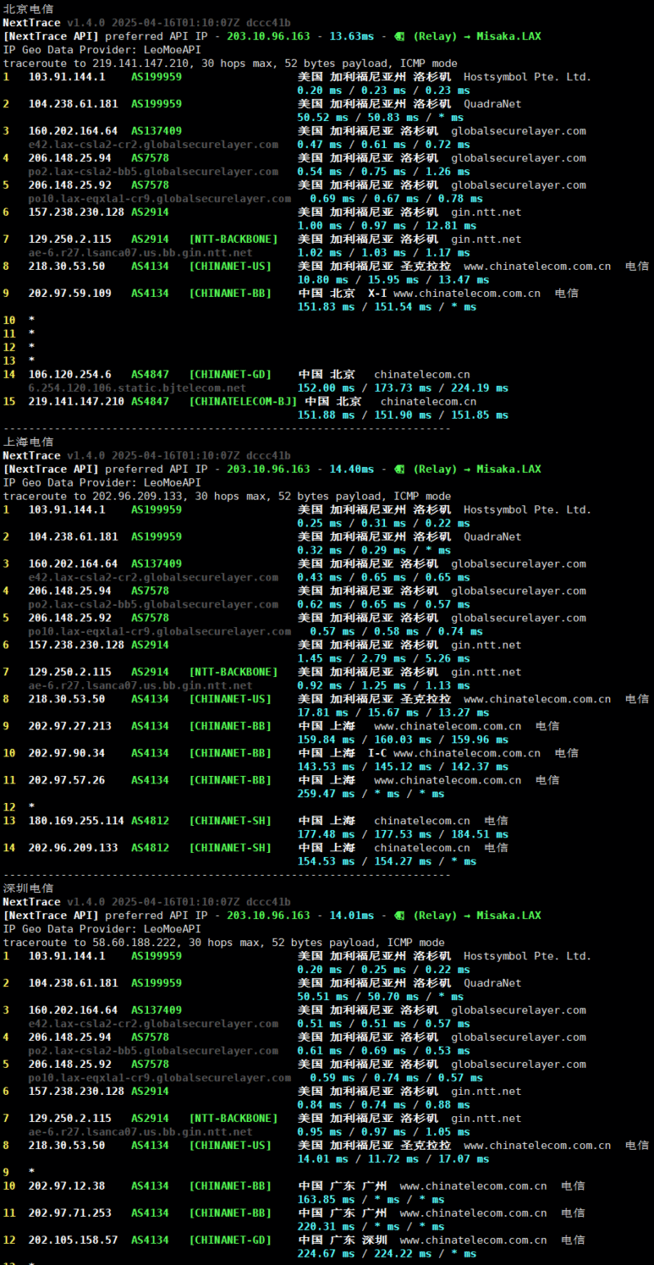Select hop IP 202.97.59.109

coord(69,294)
